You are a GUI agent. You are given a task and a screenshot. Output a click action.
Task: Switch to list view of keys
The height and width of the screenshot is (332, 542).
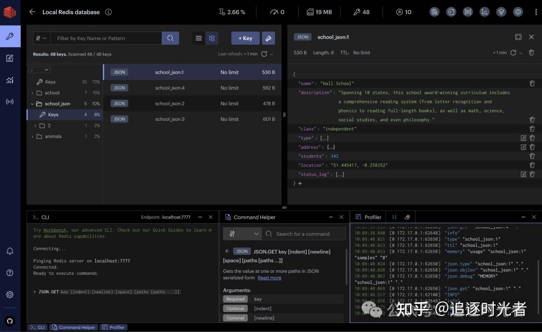(x=198, y=38)
